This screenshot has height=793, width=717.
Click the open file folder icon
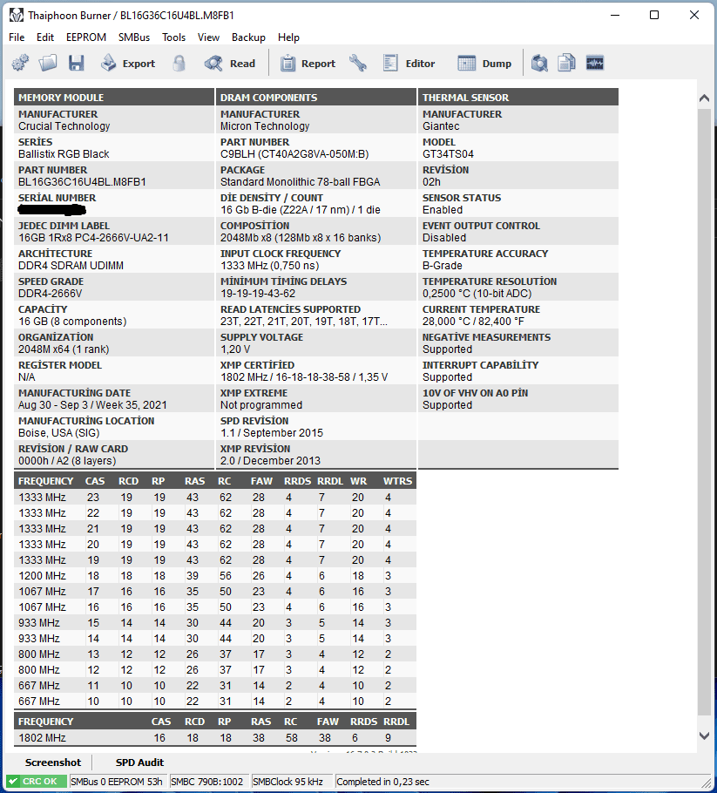point(48,64)
